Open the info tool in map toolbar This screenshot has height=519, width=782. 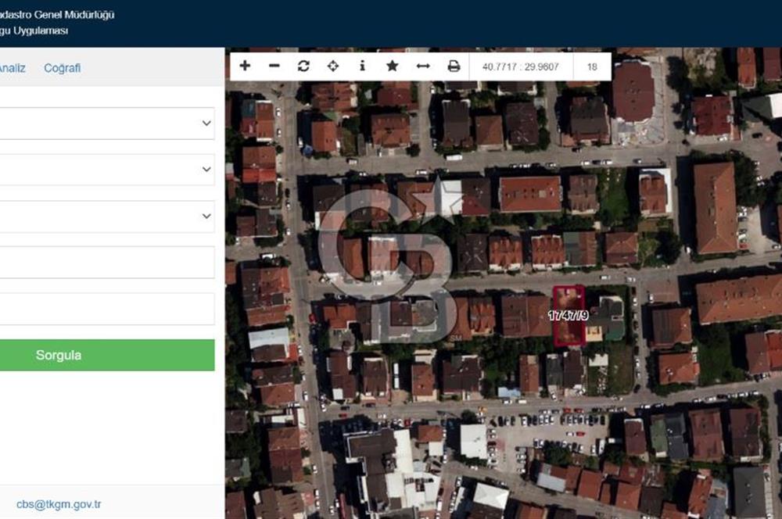[362, 66]
